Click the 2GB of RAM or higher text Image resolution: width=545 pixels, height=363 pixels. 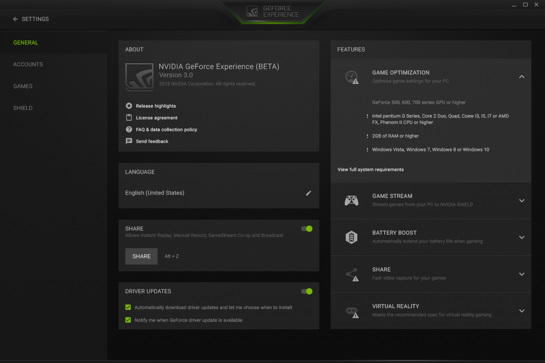coord(396,136)
